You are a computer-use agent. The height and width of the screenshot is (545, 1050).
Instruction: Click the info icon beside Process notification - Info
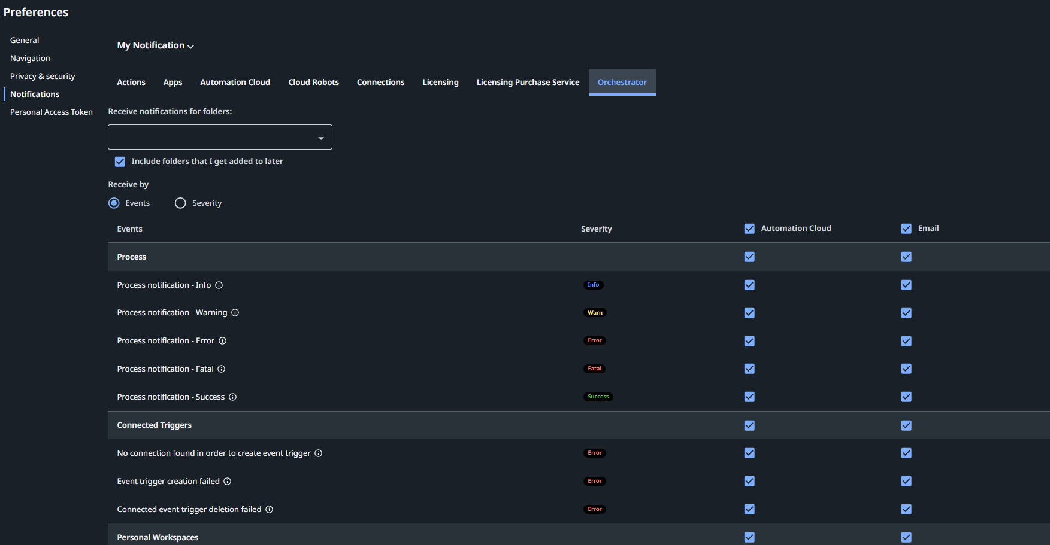click(219, 285)
